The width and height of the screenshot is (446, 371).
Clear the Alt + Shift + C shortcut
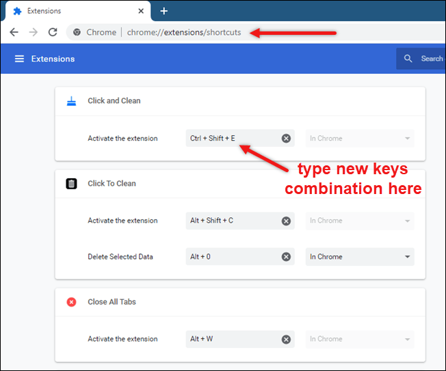coord(286,221)
